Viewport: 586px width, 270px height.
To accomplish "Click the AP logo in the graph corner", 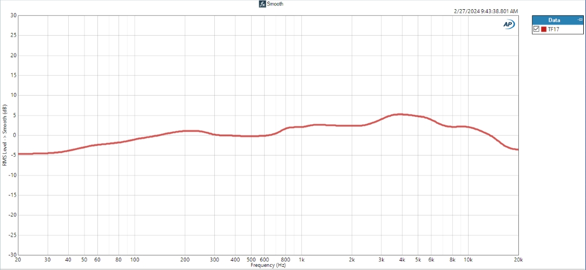I will click(x=509, y=24).
